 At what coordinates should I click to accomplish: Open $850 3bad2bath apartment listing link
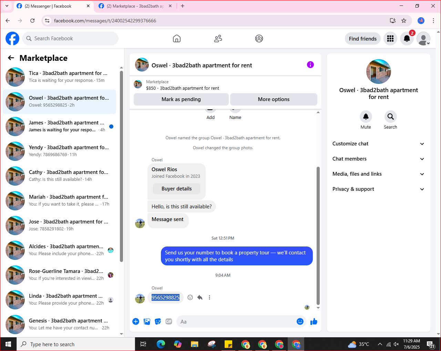coord(183,88)
